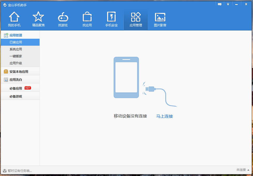Switch to the 应用管理 top tab
This screenshot has width=253, height=176.
(136, 20)
